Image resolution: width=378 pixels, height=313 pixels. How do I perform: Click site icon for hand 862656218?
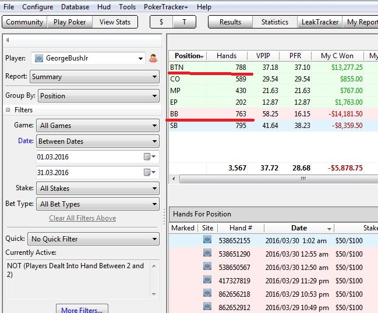click(207, 294)
